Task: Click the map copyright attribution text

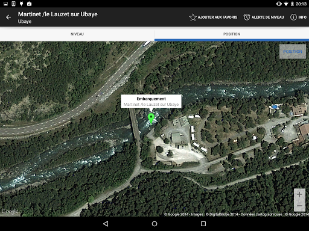Action: (x=237, y=214)
